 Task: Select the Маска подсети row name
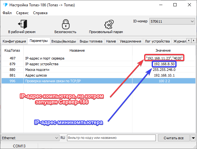(x=37, y=70)
